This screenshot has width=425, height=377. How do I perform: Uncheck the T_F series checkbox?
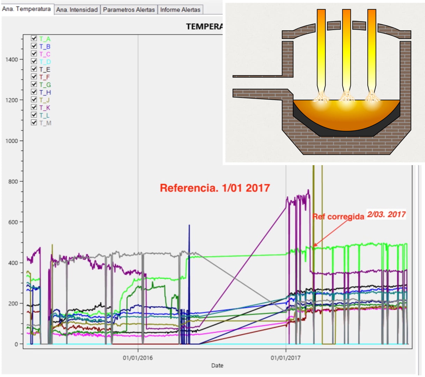point(34,77)
